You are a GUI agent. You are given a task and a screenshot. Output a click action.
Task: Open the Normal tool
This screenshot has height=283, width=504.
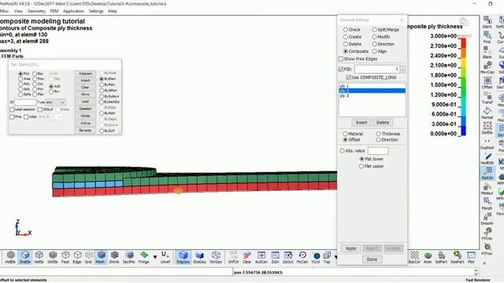pos(487,113)
